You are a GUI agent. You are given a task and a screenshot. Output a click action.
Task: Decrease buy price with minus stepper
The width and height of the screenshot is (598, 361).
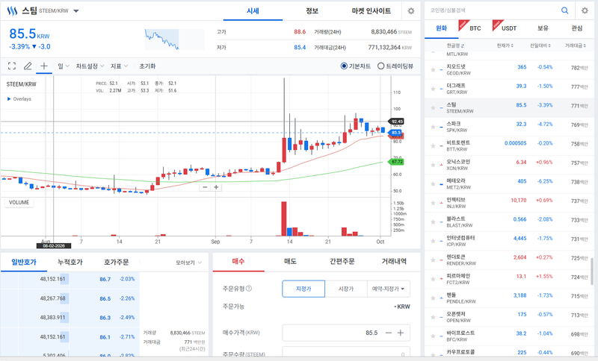coord(389,333)
